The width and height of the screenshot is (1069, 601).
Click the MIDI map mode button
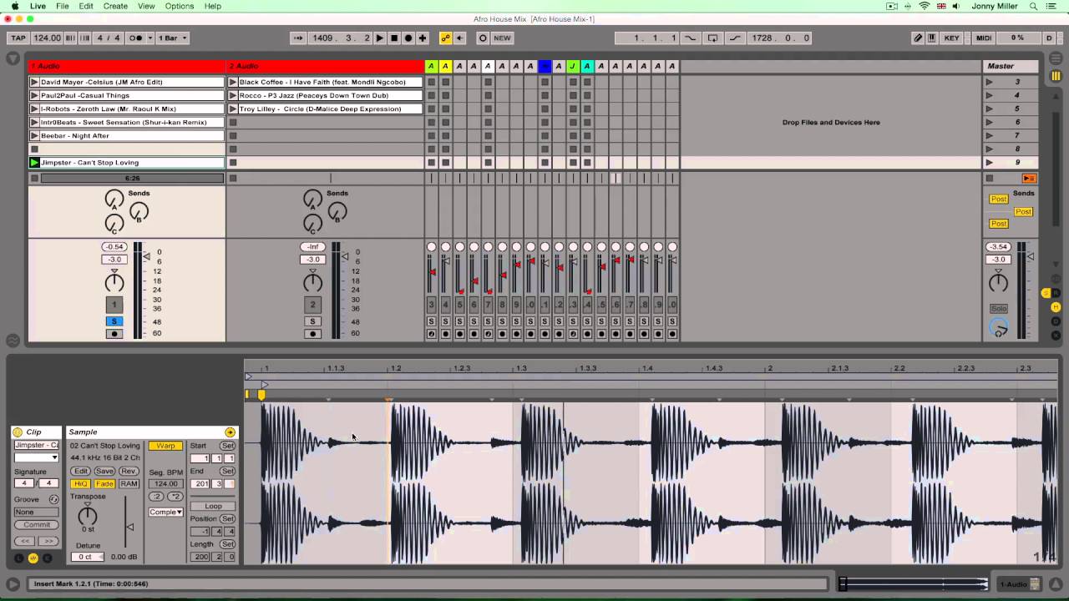(984, 38)
